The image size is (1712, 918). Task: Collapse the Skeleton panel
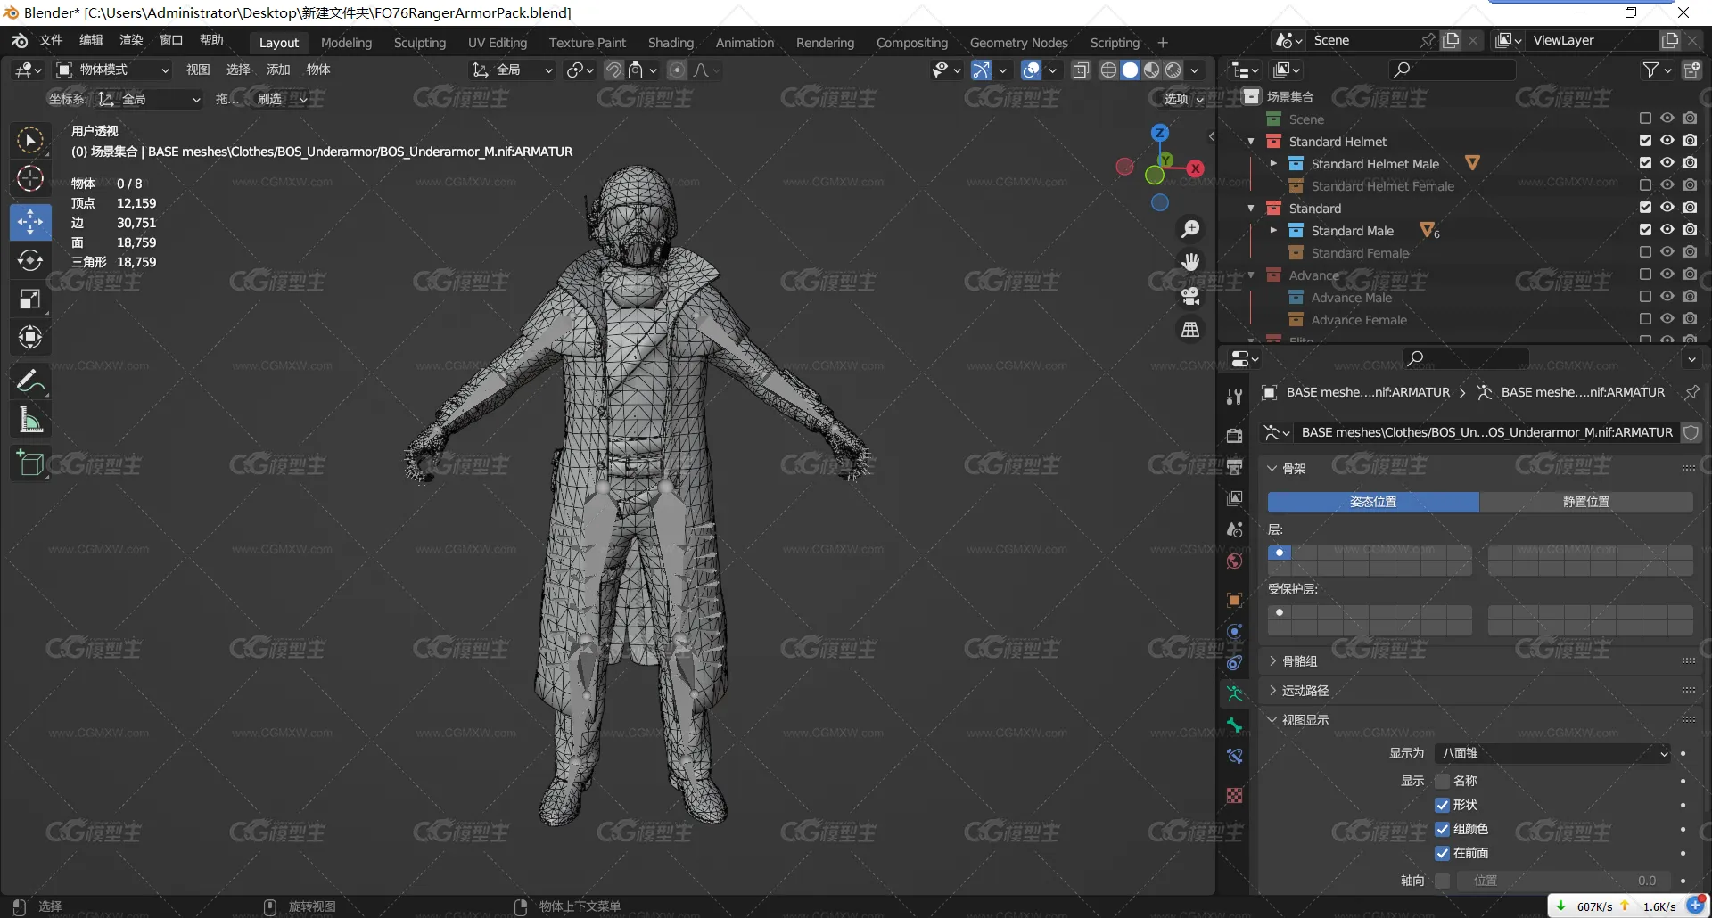pos(1293,469)
